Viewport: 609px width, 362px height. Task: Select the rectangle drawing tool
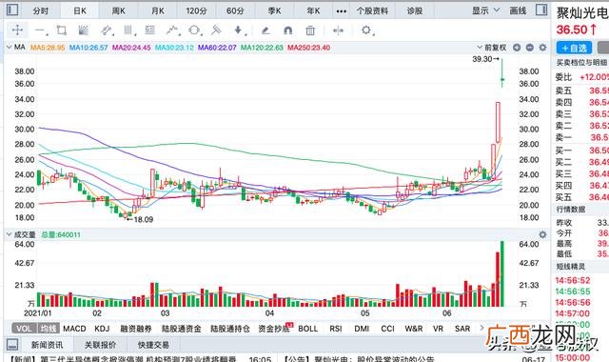(61, 30)
